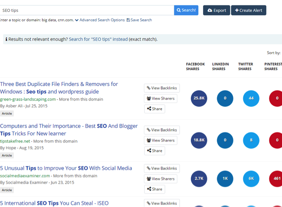
Task: Expand Advanced Search Options
Action: (100, 20)
